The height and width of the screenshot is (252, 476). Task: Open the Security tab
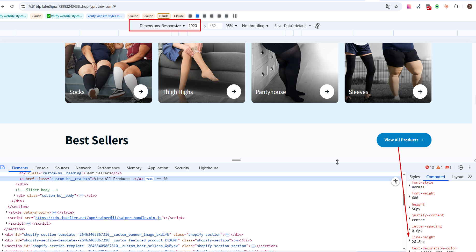[x=182, y=168]
